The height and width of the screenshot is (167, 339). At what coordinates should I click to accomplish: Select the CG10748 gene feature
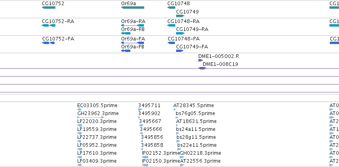click(x=171, y=8)
